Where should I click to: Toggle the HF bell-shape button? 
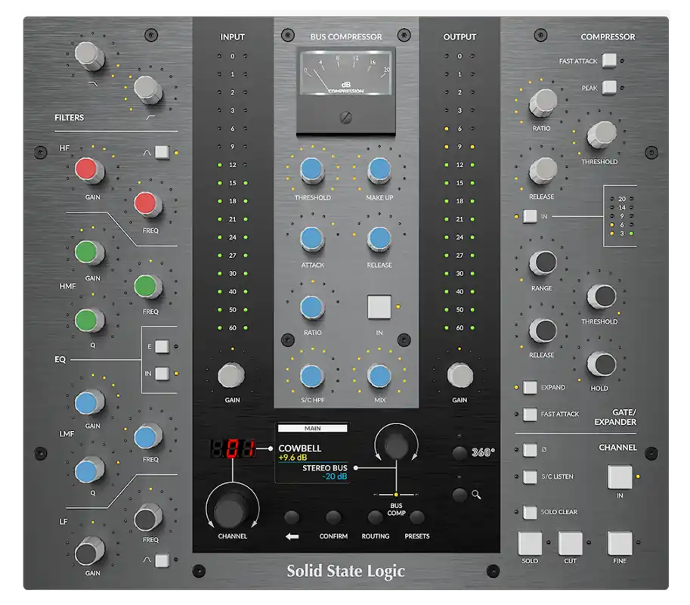point(162,152)
